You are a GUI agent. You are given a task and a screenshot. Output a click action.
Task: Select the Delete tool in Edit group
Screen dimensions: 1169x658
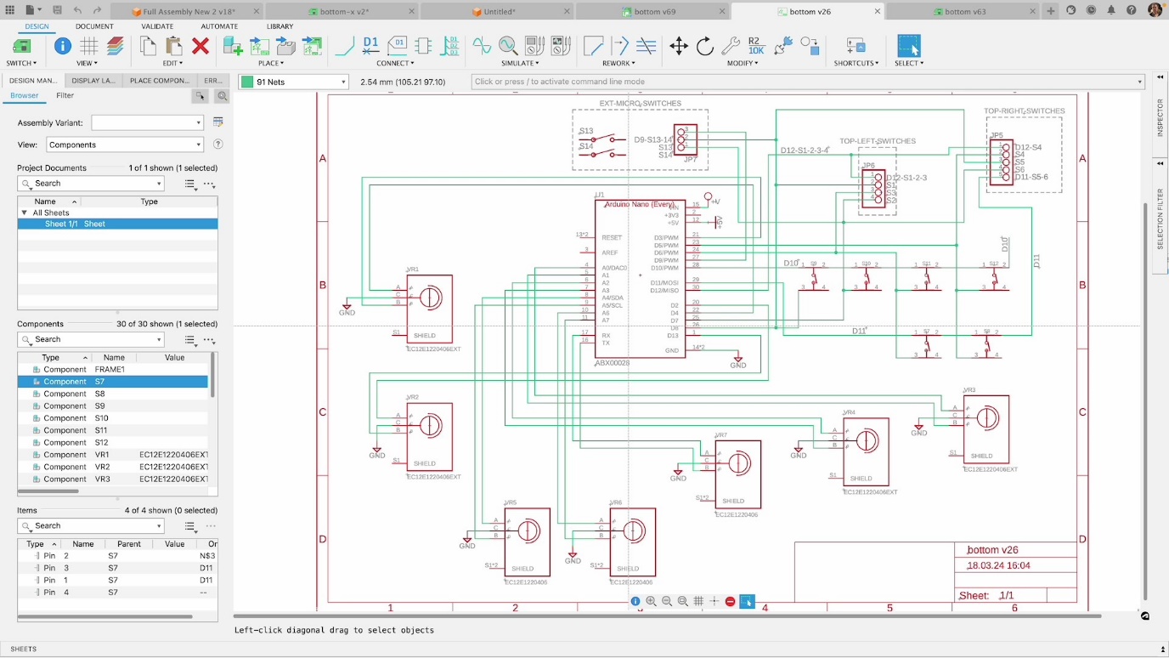pos(200,47)
